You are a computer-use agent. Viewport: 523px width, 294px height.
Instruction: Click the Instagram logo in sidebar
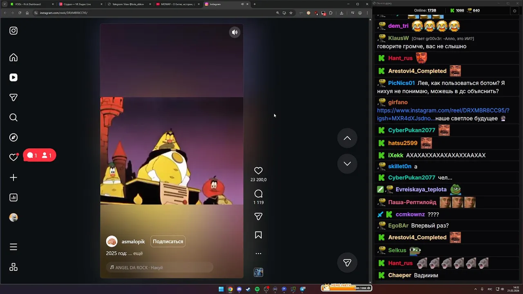[13, 31]
